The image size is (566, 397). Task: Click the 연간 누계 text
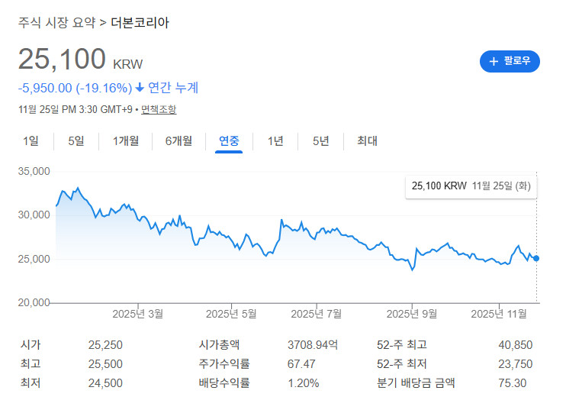(x=173, y=88)
